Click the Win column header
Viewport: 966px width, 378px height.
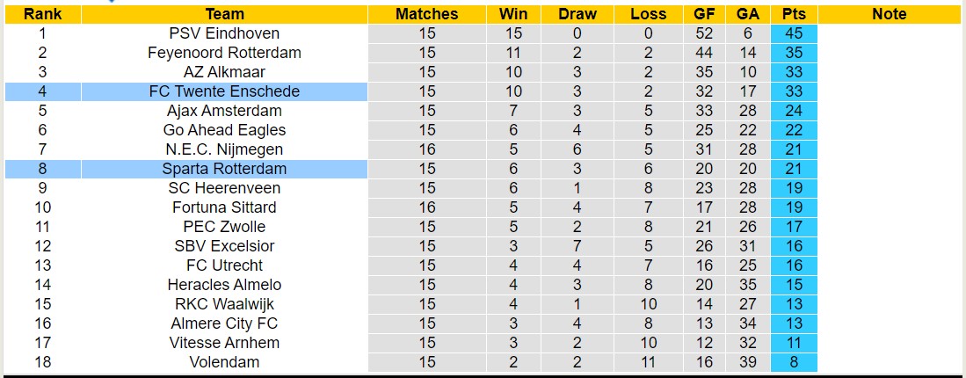pyautogui.click(x=513, y=14)
